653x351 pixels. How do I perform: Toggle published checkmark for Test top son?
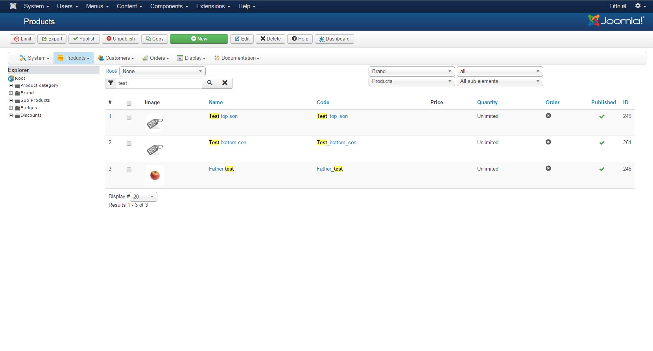[602, 116]
